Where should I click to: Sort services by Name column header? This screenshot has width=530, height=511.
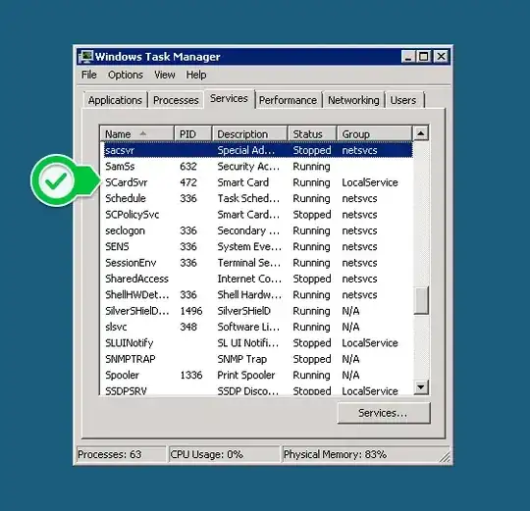[137, 134]
